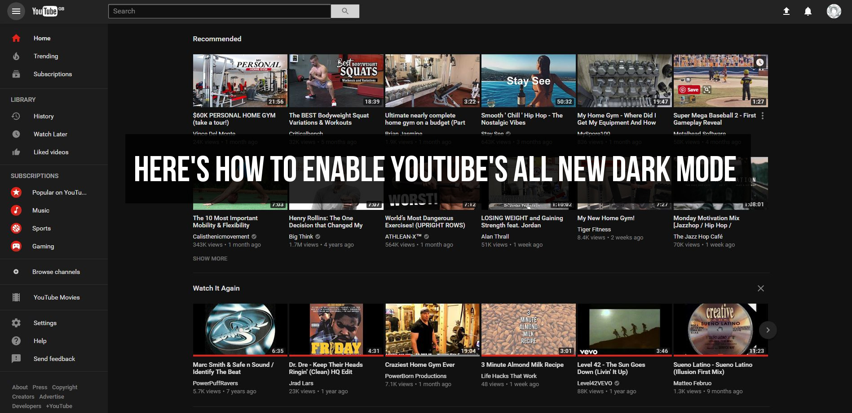Viewport: 852px width, 413px height.
Task: Open the Developers footer link
Action: click(x=26, y=406)
